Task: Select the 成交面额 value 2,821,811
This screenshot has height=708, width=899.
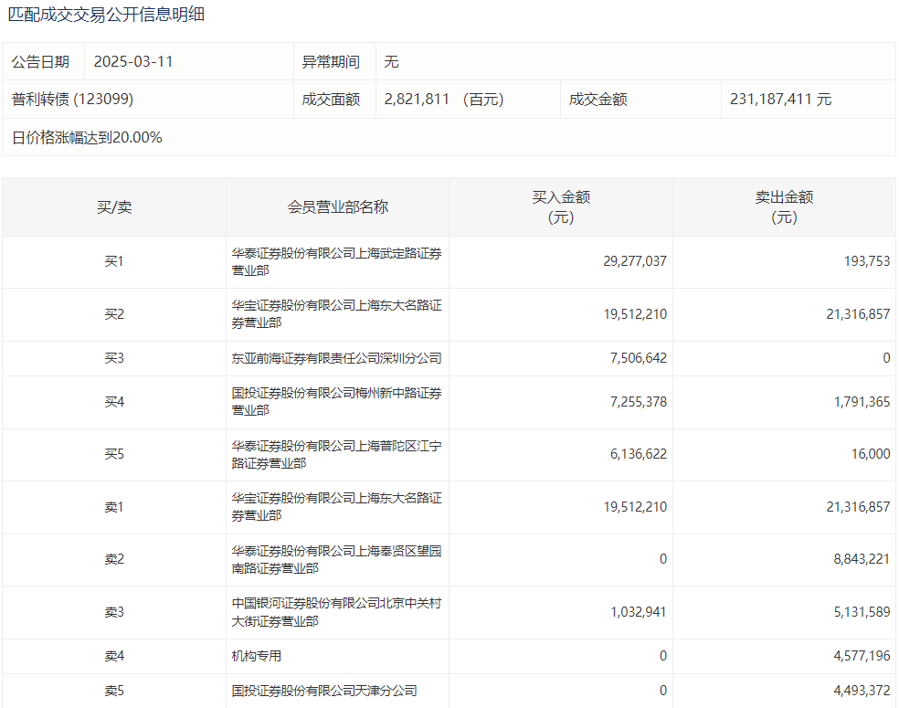Action: [417, 100]
